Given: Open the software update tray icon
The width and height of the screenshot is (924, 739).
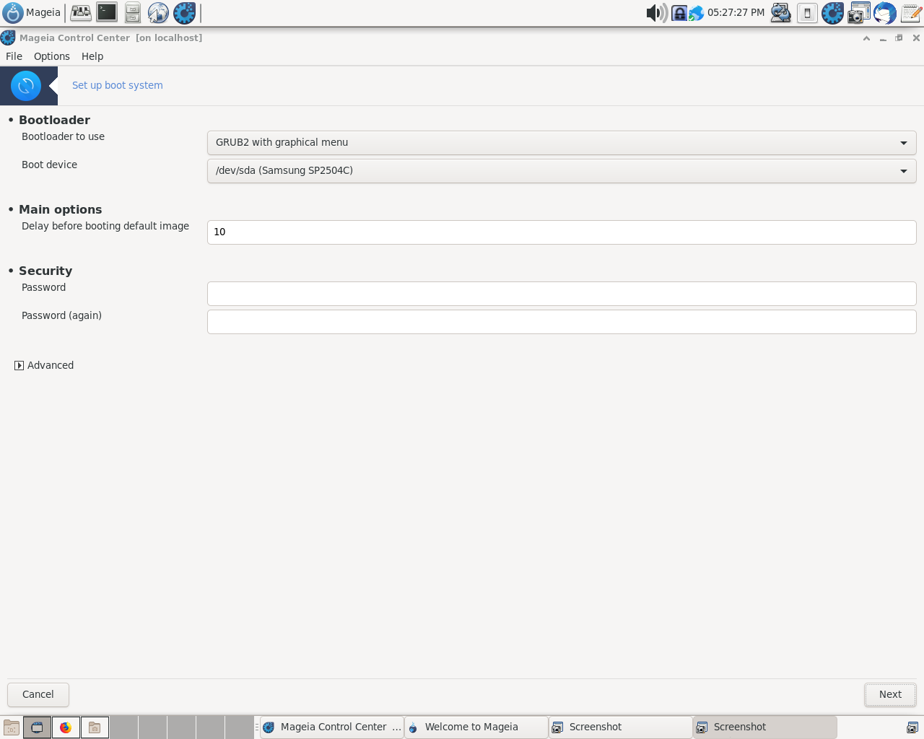Looking at the screenshot, I should coord(781,12).
